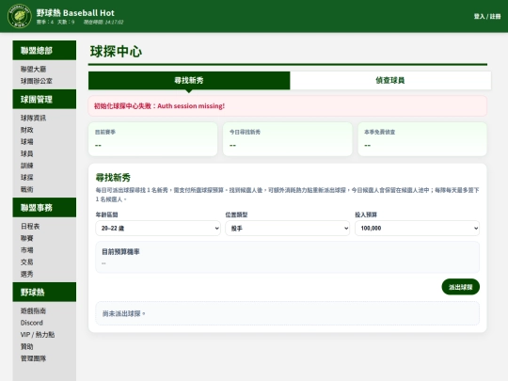Open the 投入預算 dropdown showing 100,000
The height and width of the screenshot is (381, 508).
click(x=417, y=228)
